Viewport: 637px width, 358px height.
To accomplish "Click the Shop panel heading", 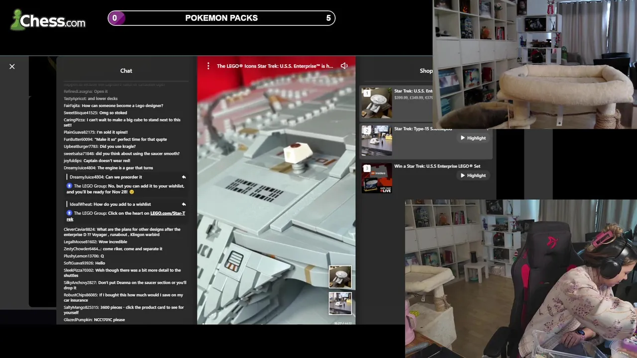I will 426,71.
